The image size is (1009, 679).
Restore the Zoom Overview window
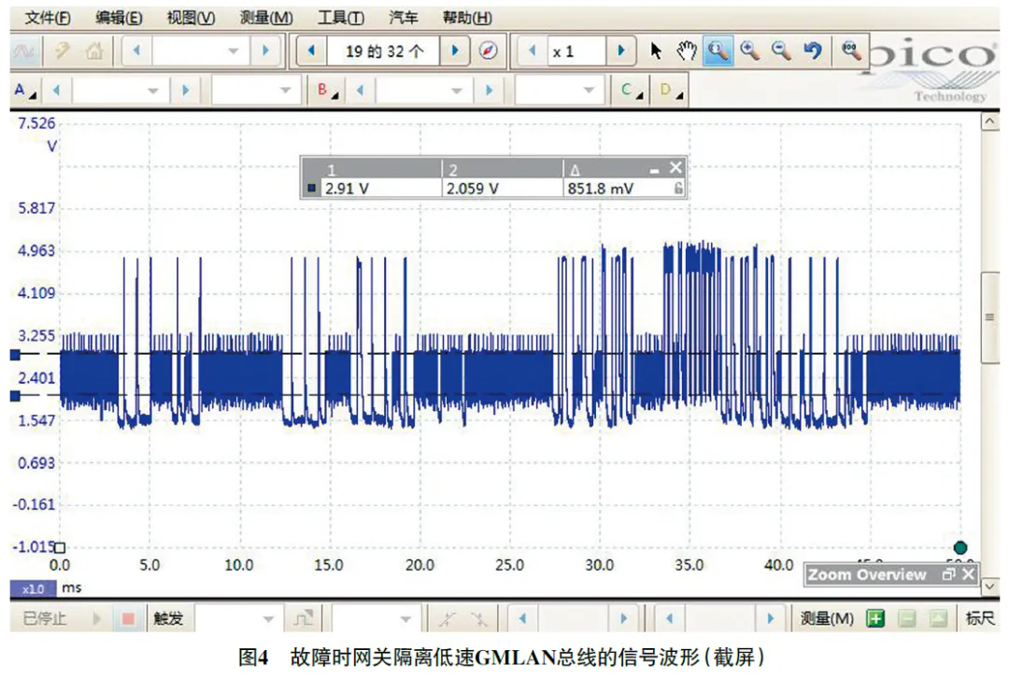948,574
